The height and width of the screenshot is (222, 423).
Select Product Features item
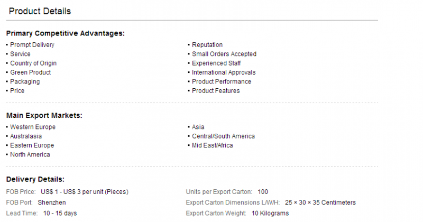[x=216, y=90]
